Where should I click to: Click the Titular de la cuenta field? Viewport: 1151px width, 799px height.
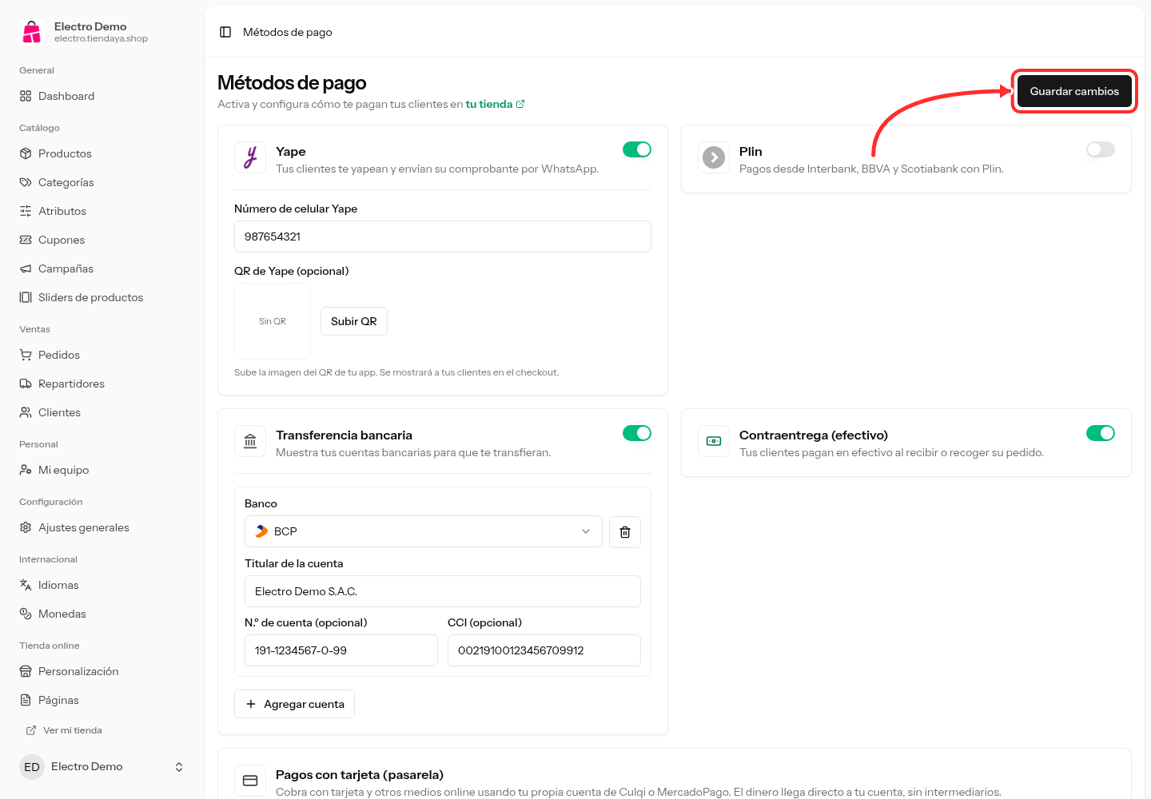[x=443, y=591]
